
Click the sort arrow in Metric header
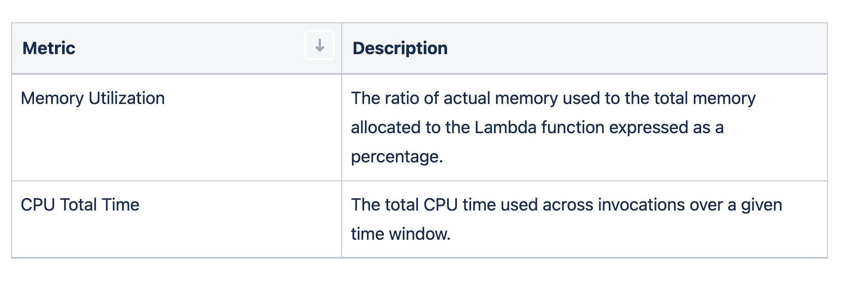coord(319,45)
